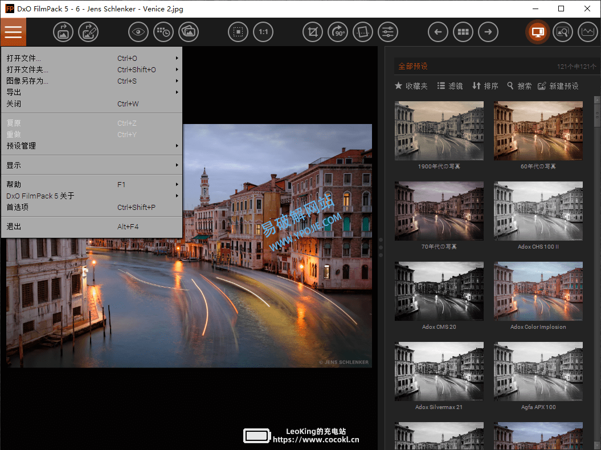Choose 关闭 menu entry

click(x=92, y=104)
